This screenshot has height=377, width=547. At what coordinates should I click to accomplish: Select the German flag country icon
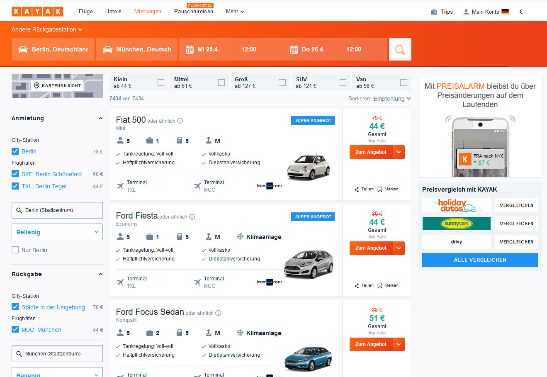pyautogui.click(x=505, y=12)
